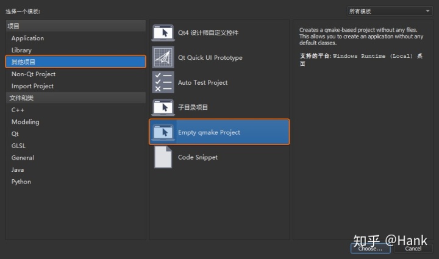Image resolution: width=439 pixels, height=259 pixels.
Task: Click the Qt4 designer custom widget icon
Action: tap(163, 33)
